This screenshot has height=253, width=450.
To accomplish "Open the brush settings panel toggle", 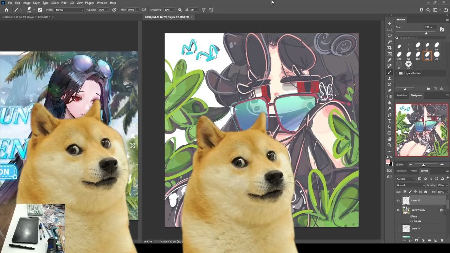I will (x=40, y=9).
